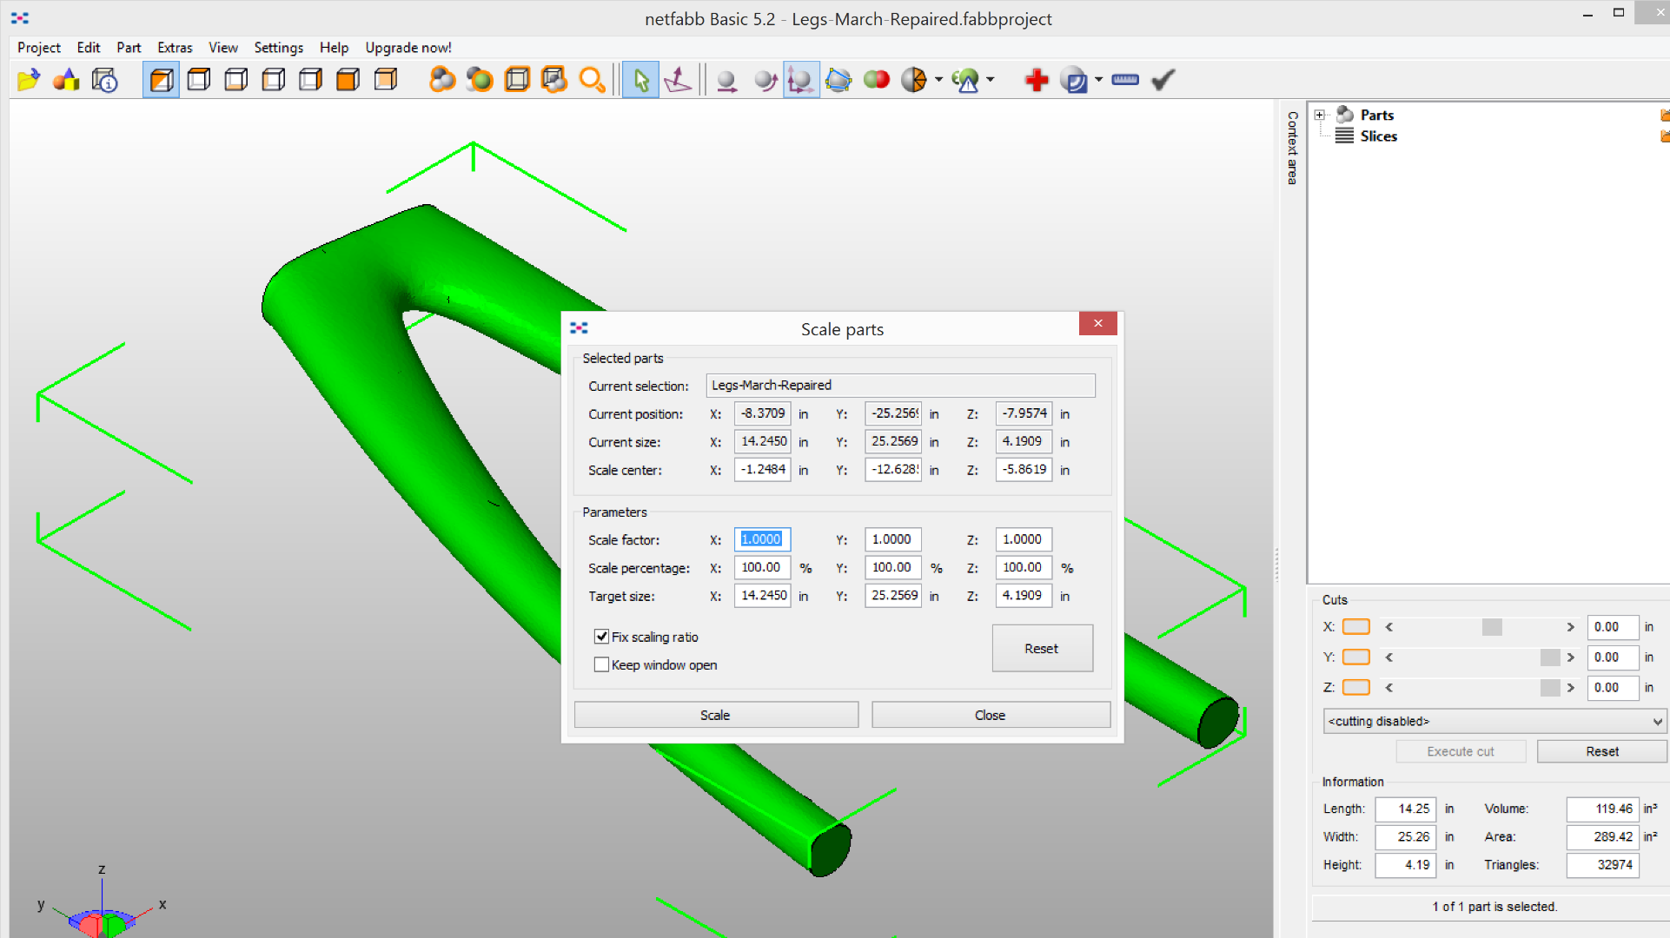The image size is (1670, 938).
Task: Enable the Keep window open checkbox
Action: coord(601,664)
